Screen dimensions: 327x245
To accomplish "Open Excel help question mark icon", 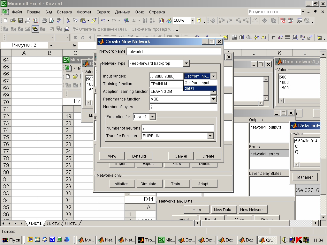I will pyautogui.click(x=199, y=20).
